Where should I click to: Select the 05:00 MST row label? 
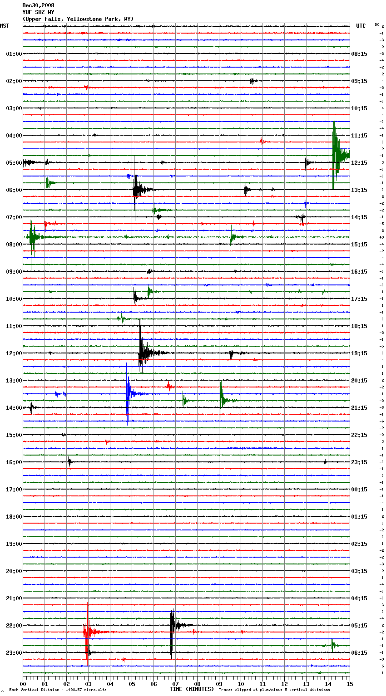14,163
